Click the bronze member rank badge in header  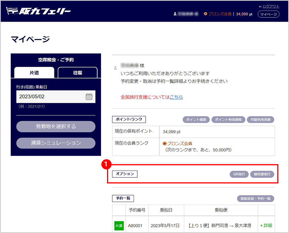click(x=219, y=14)
